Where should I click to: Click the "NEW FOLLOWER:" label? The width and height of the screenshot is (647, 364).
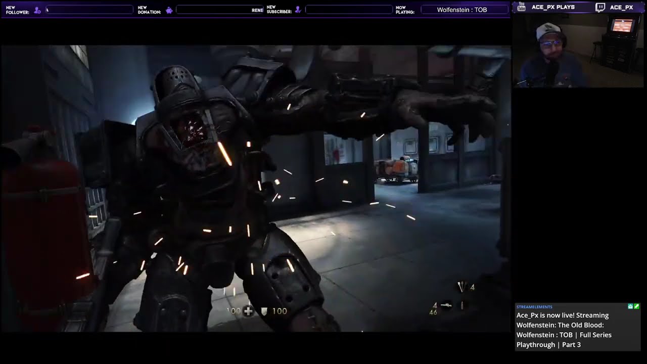pyautogui.click(x=17, y=10)
